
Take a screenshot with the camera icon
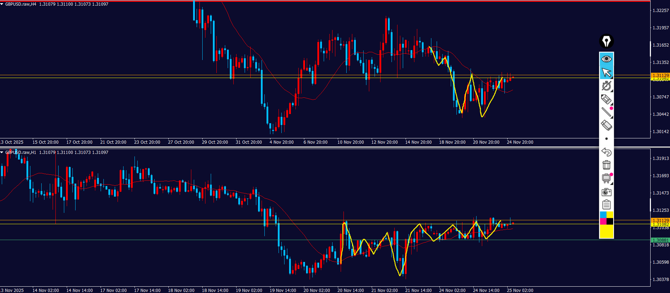[x=606, y=192]
